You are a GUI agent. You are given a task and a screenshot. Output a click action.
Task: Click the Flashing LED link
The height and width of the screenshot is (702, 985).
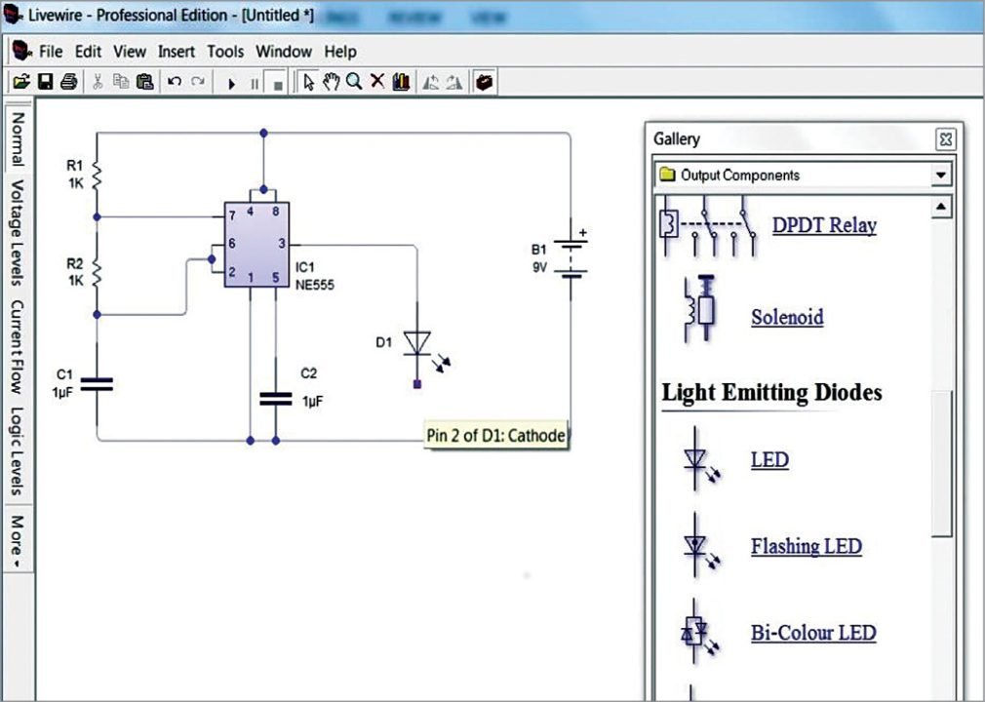pyautogui.click(x=806, y=546)
